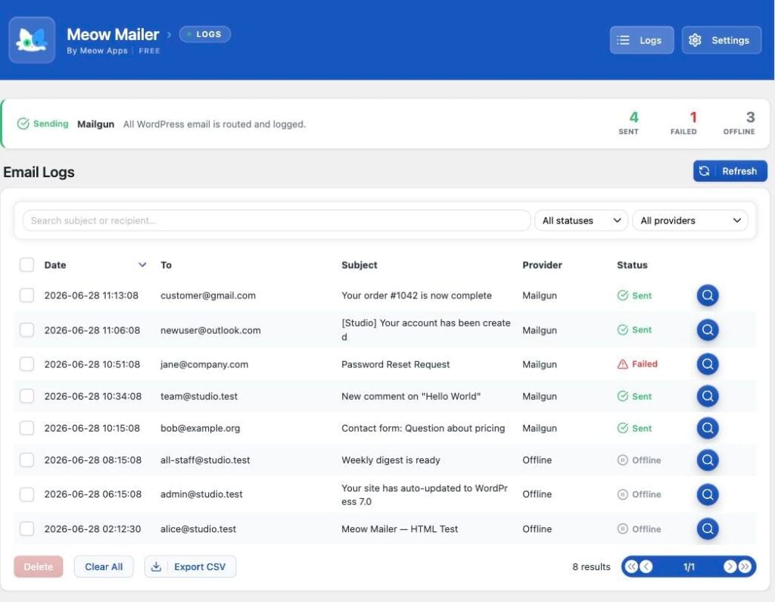Click the Sent count of 4
775x602 pixels.
pyautogui.click(x=633, y=117)
